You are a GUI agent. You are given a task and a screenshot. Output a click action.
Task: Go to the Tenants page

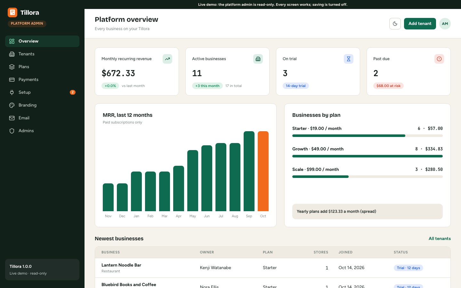pos(42,54)
